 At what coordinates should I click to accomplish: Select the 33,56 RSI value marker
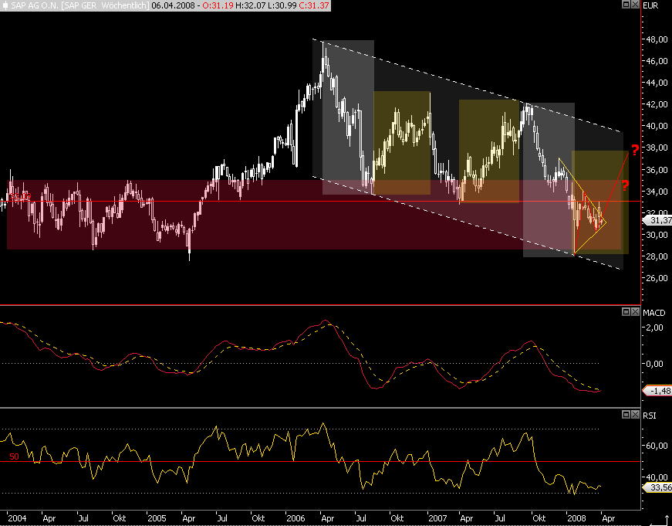[x=655, y=488]
